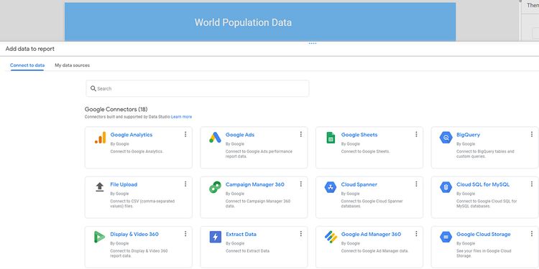Image resolution: width=539 pixels, height=269 pixels.
Task: Select the File Upload connector title
Action: (124, 184)
